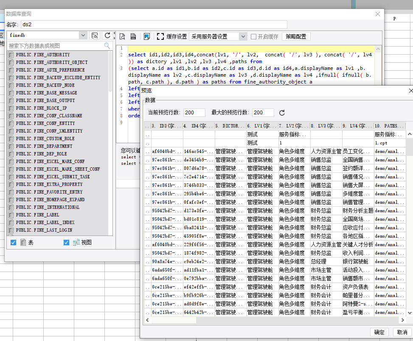
Task: Click the 财务分析主题 cell in preview table
Action: pyautogui.click(x=358, y=211)
